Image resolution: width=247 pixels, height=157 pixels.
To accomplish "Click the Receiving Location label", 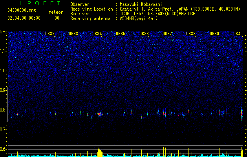I will (x=91, y=9).
